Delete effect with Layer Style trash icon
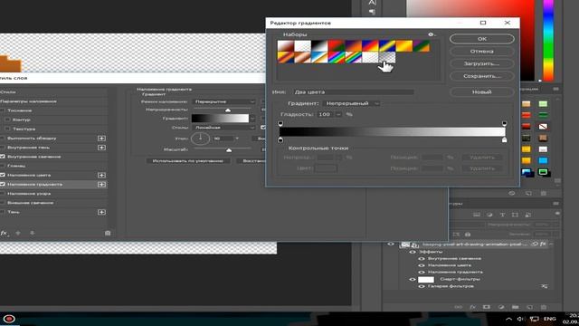Image resolution: width=579 pixels, height=326 pixels. pos(108,234)
